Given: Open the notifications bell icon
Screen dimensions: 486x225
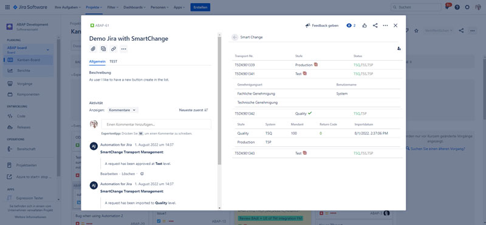Looking at the screenshot, I should (447, 7).
